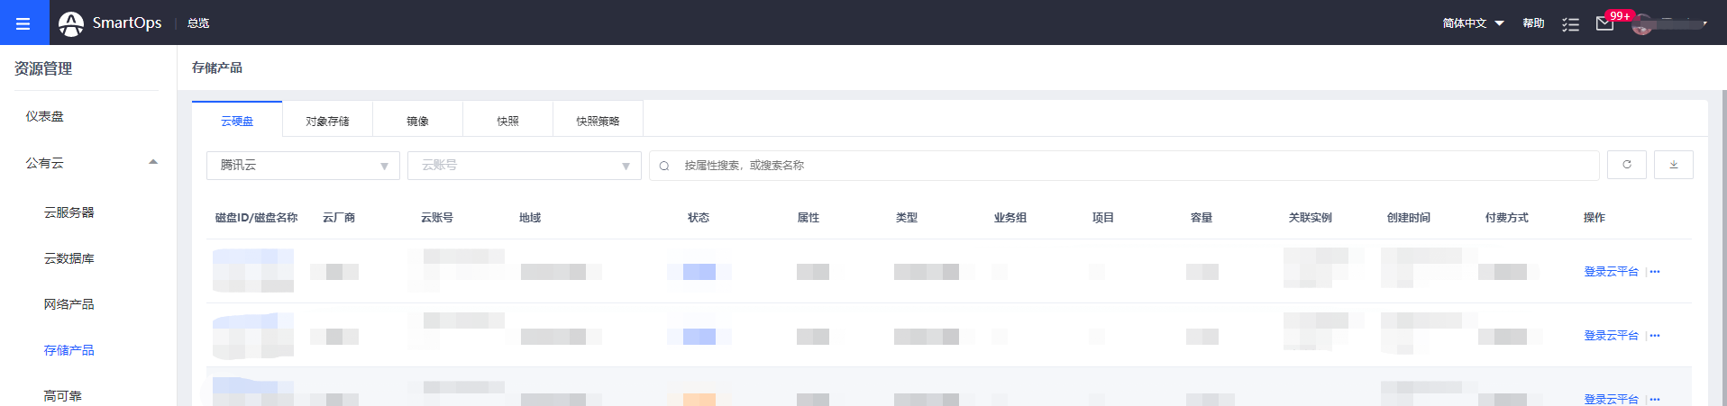This screenshot has height=406, width=1727.
Task: Click the 付费方式 column header
Action: tap(1507, 218)
